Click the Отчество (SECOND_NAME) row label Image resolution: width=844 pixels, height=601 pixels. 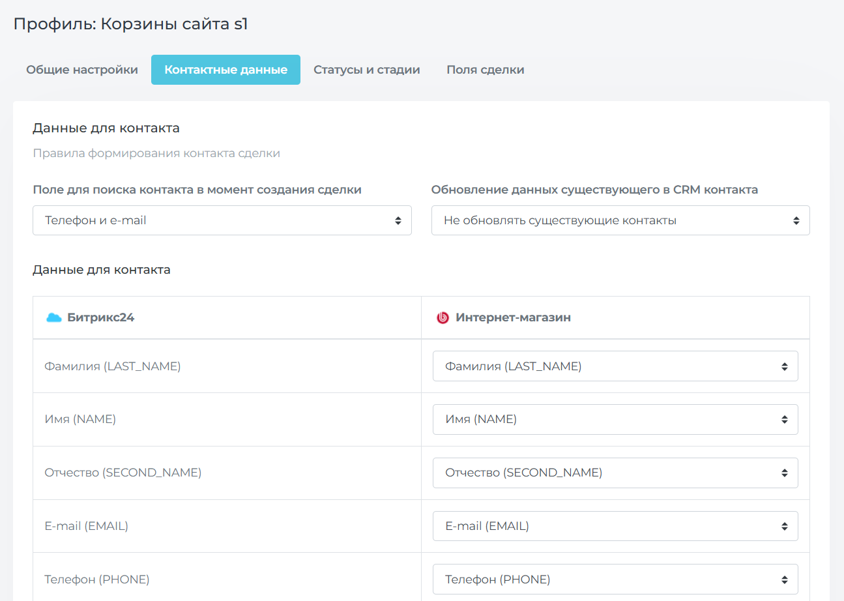click(123, 473)
